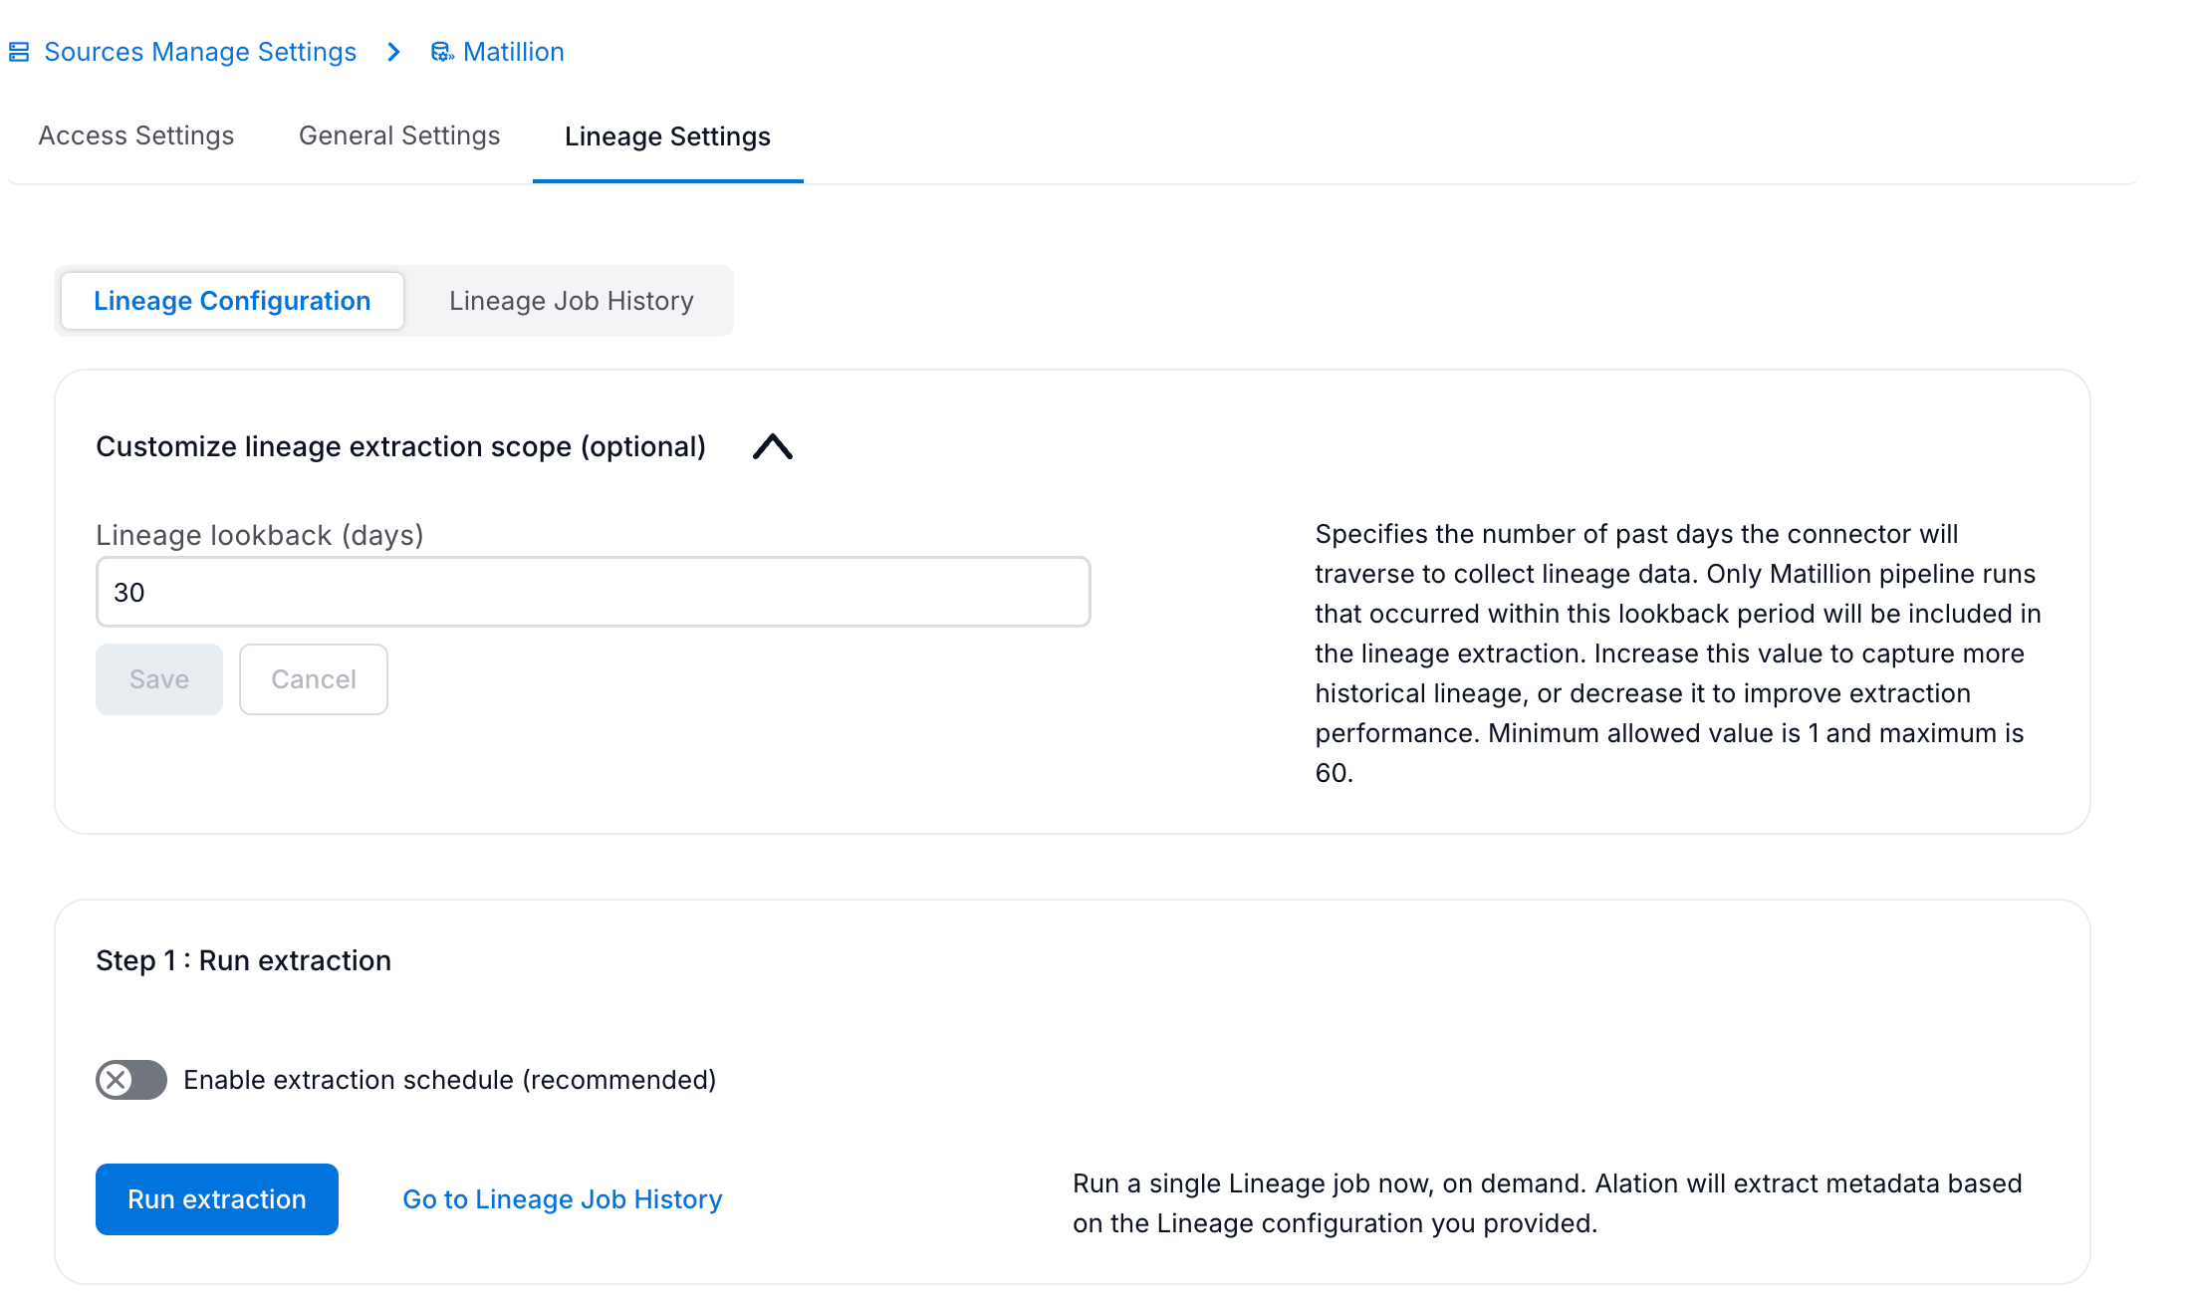Open Sources Manage Settings breadcrumb link
This screenshot has height=1307, width=2187.
click(x=200, y=52)
